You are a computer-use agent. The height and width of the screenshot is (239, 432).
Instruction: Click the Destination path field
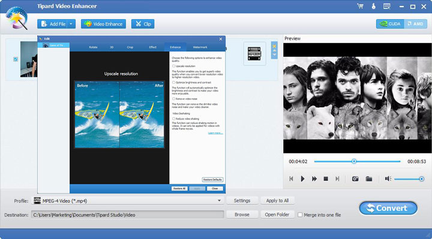[128, 215]
